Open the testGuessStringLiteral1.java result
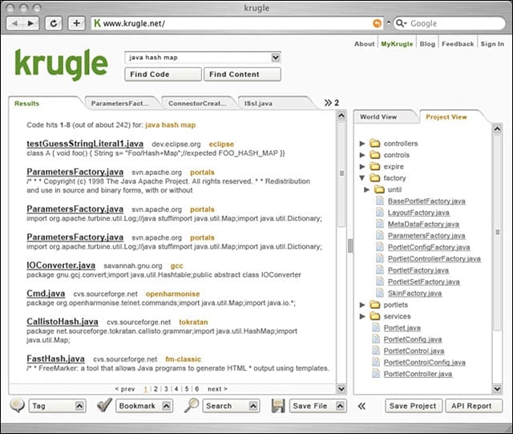The width and height of the screenshot is (513, 434). tap(85, 144)
